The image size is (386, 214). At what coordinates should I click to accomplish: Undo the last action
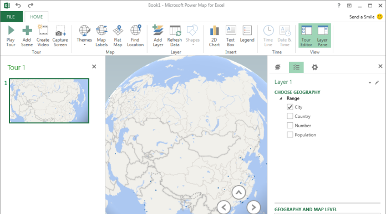pos(18,5)
